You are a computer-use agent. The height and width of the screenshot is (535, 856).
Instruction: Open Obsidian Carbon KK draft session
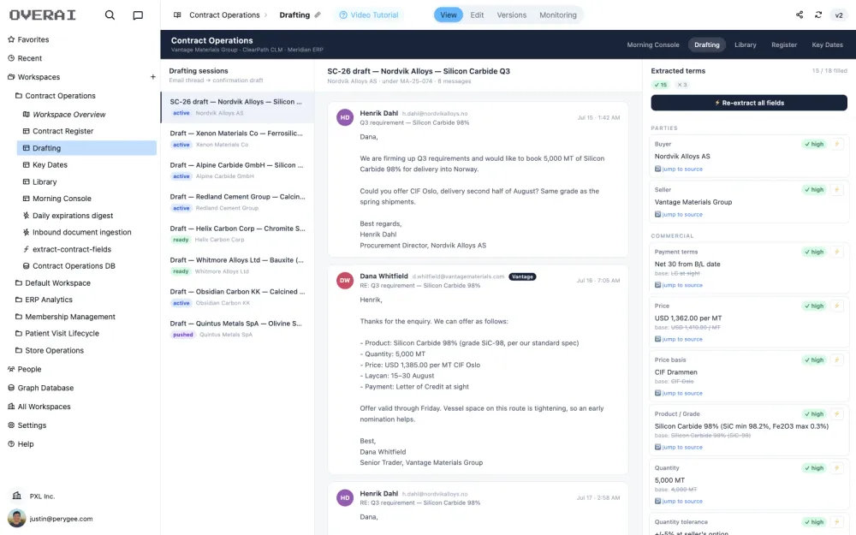point(237,297)
